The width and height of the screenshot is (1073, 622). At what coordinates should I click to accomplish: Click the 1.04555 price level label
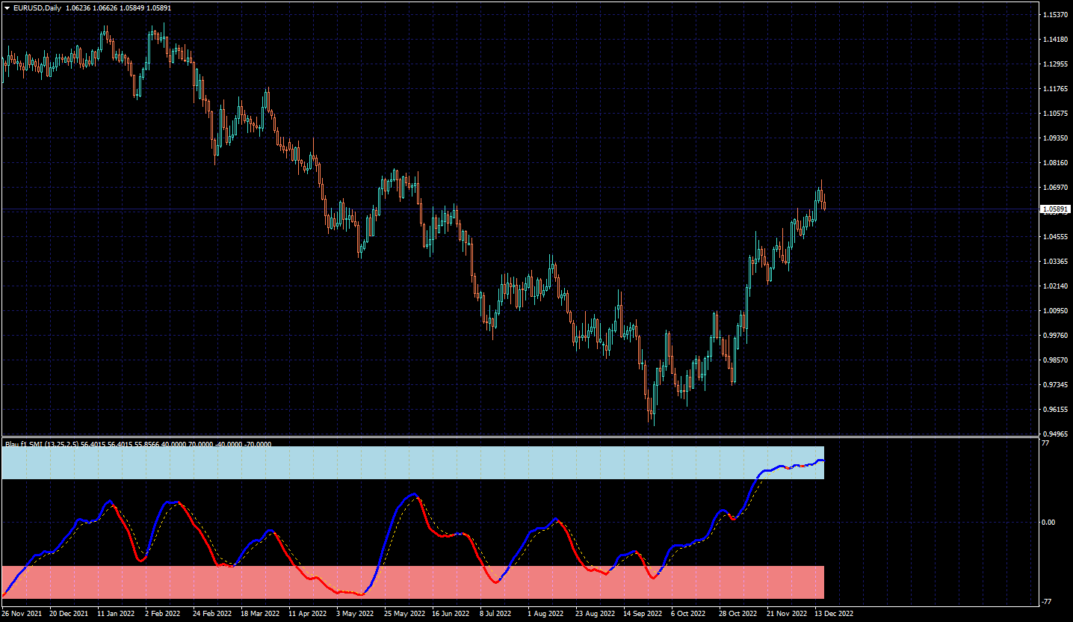pyautogui.click(x=1055, y=237)
